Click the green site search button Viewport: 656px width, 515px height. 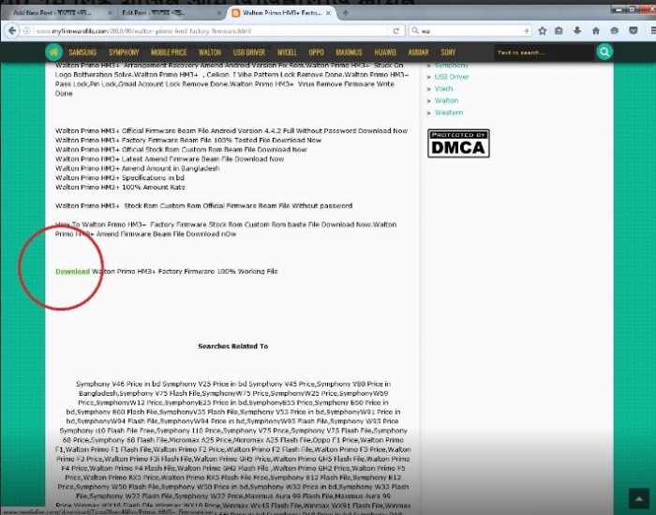pyautogui.click(x=604, y=52)
